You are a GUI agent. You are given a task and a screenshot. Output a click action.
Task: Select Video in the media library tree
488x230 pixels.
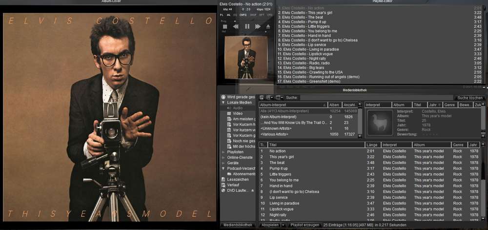pyautogui.click(x=238, y=113)
